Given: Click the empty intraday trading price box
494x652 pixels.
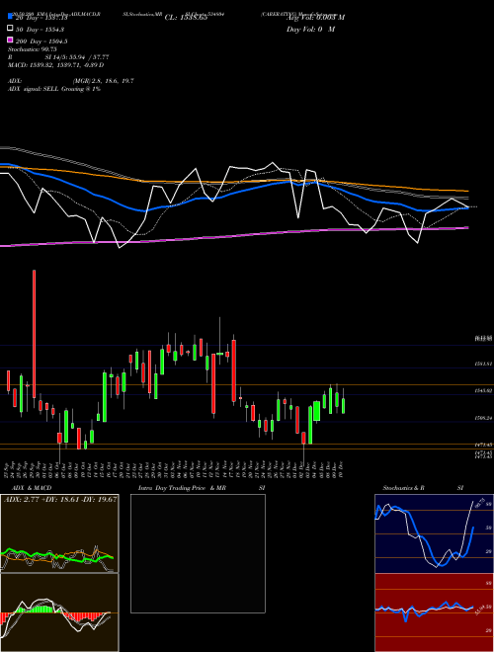Looking at the screenshot, I should click(x=198, y=553).
